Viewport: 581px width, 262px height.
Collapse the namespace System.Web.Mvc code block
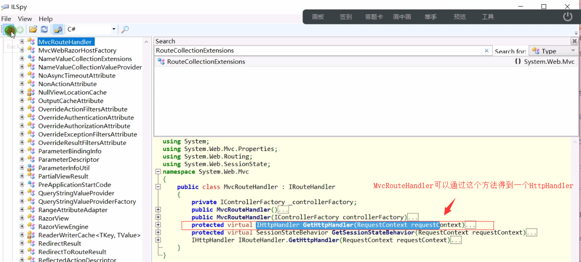[x=158, y=172]
